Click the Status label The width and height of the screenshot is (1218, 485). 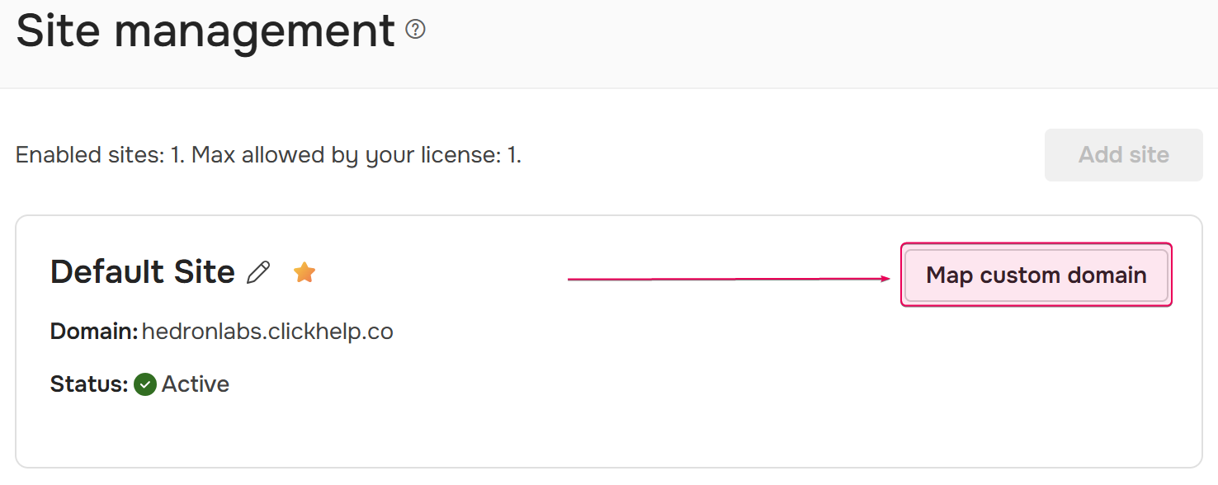coord(89,384)
